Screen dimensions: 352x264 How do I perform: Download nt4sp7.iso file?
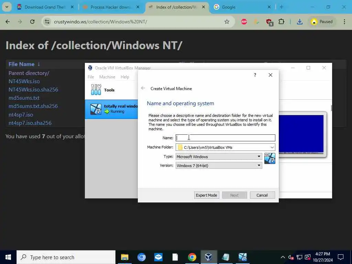[x=21, y=115]
